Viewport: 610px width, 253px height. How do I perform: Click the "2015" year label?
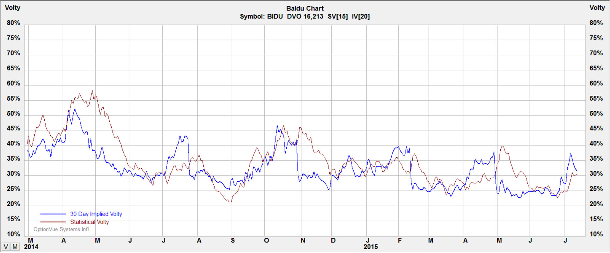tap(371, 247)
